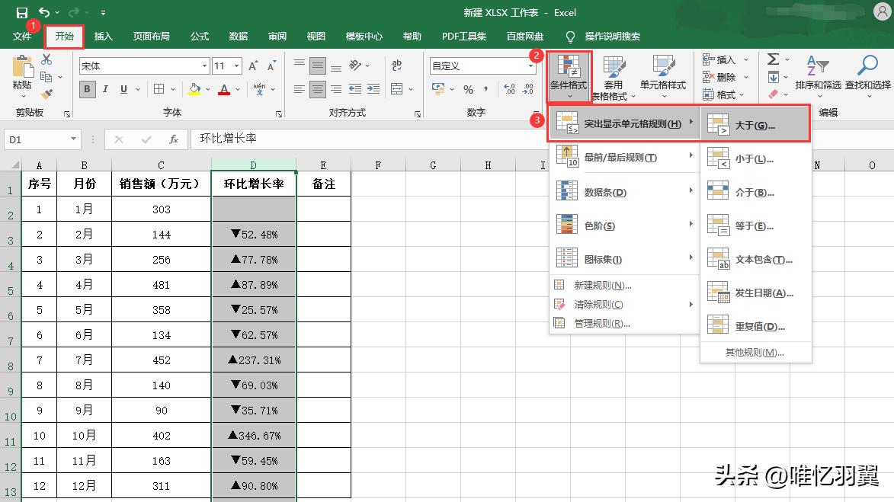
Task: Click the Percent Style icon
Action: [x=469, y=89]
